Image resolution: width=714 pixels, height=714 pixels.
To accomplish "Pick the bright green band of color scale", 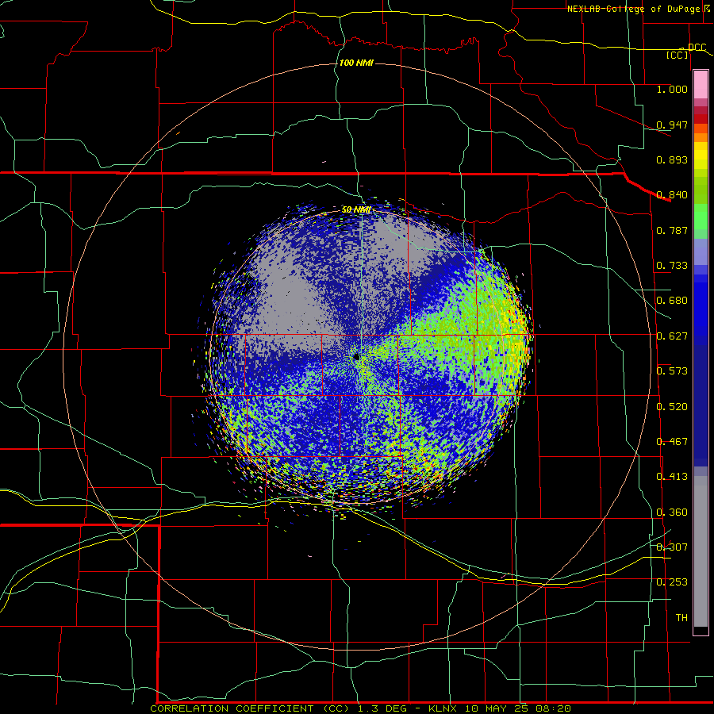I will [x=701, y=217].
